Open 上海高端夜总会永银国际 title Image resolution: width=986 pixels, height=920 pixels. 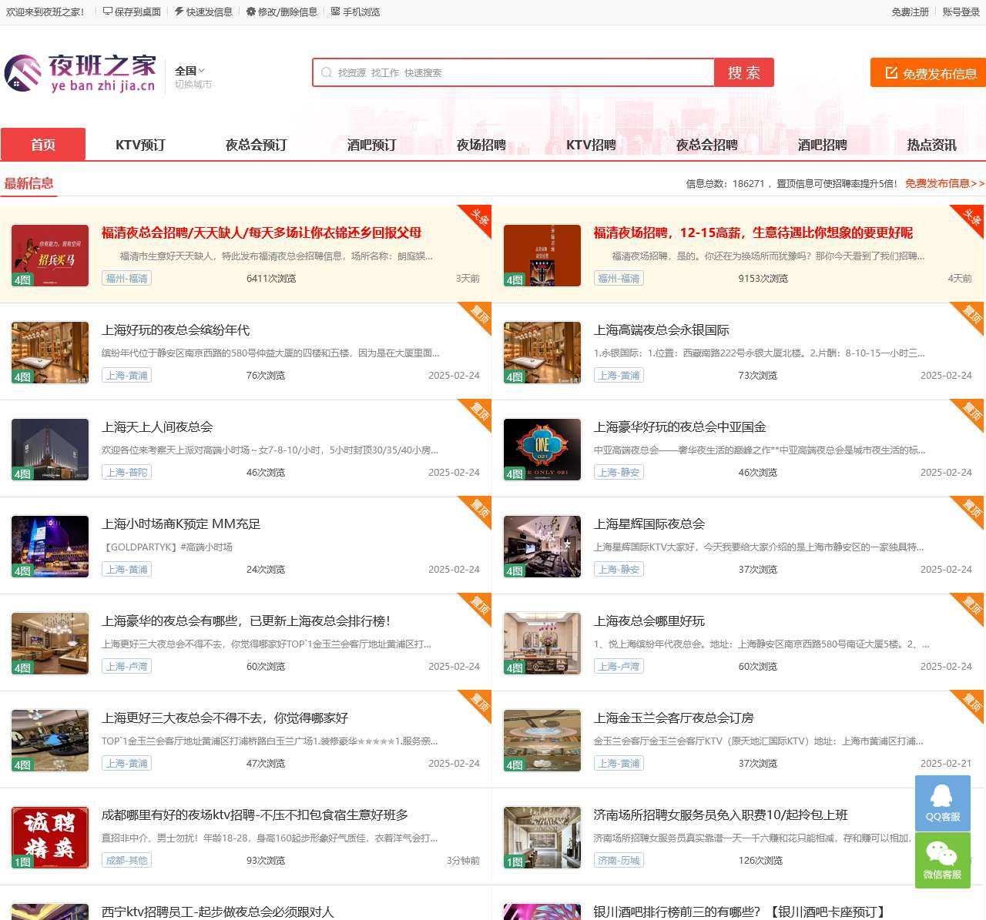click(x=662, y=330)
